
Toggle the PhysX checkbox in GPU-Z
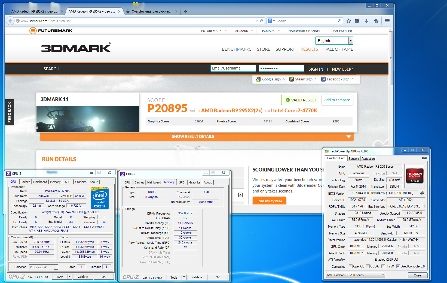[383, 266]
